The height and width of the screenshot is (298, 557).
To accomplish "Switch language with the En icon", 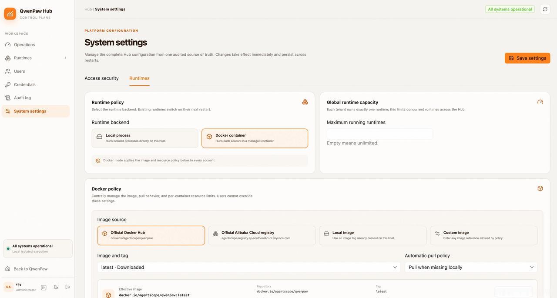I will click(44, 287).
